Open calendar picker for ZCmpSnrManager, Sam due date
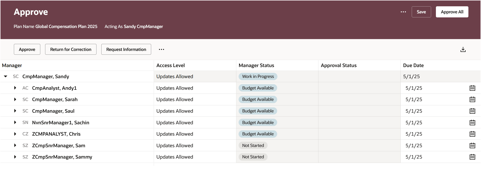 click(472, 145)
